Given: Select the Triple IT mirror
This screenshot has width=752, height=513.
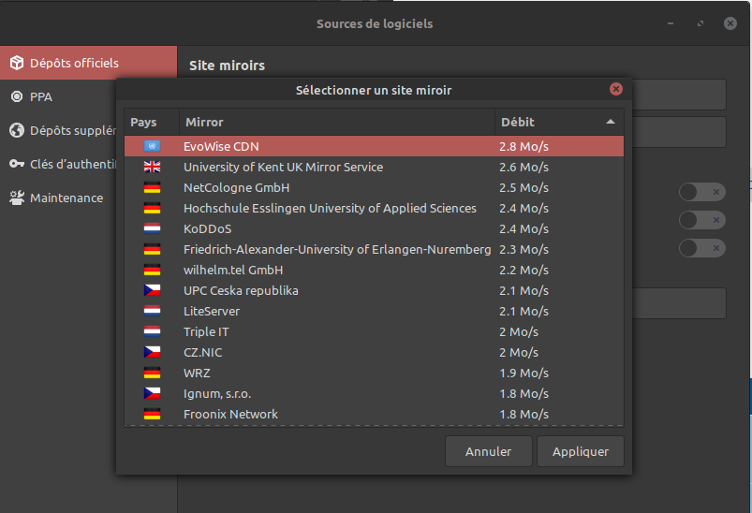Looking at the screenshot, I should point(374,331).
